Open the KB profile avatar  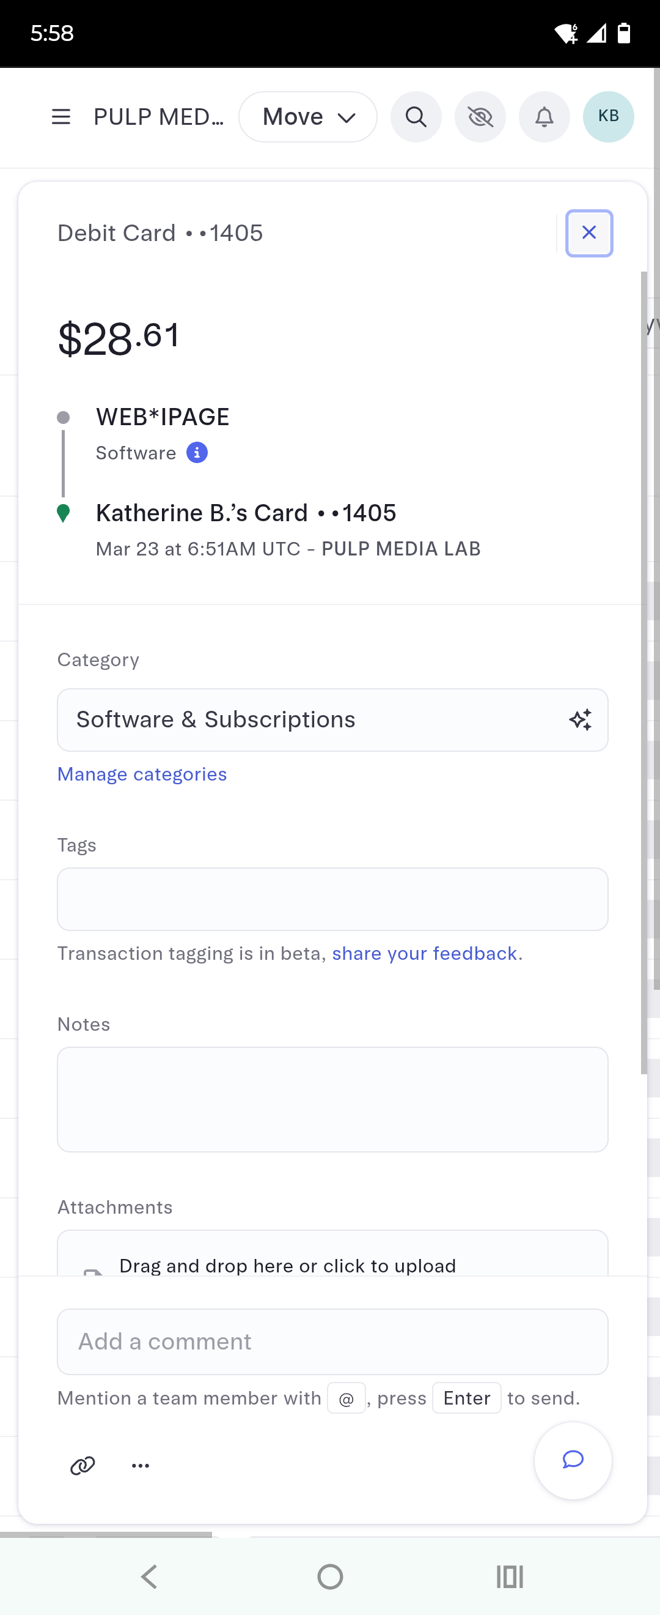click(608, 117)
